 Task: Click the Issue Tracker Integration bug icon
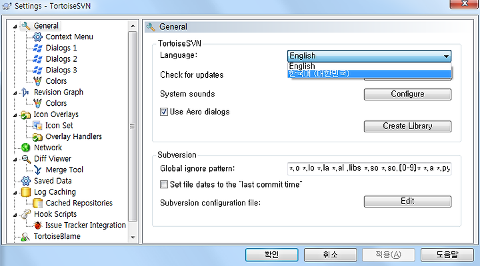click(x=37, y=225)
